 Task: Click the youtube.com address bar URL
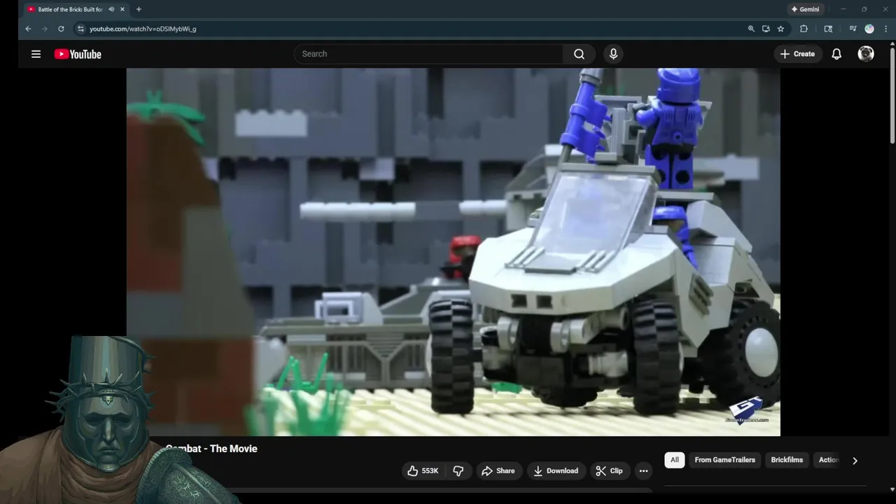point(143,29)
